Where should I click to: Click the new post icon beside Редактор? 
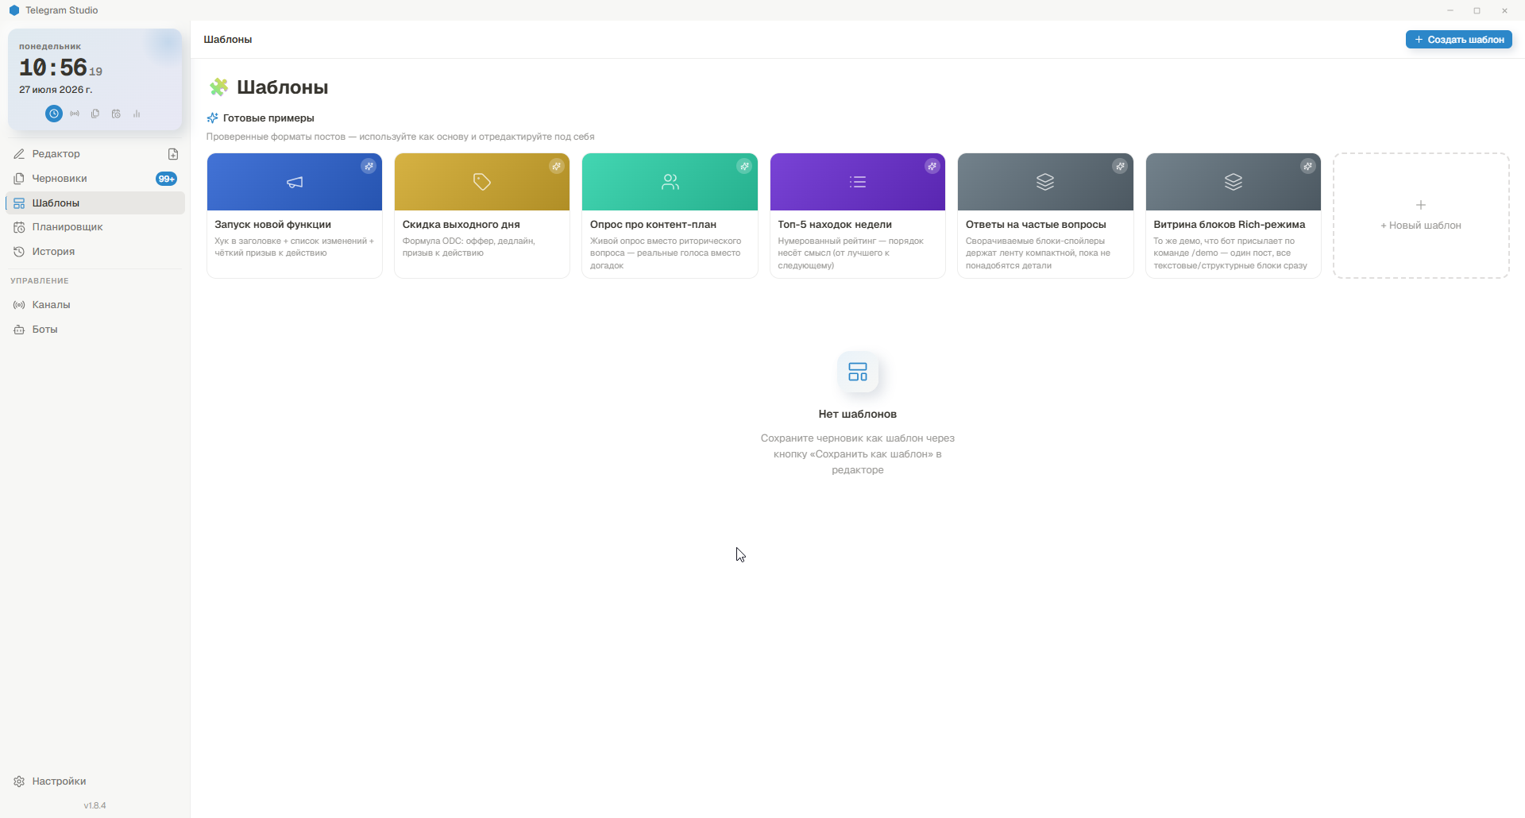(x=173, y=154)
